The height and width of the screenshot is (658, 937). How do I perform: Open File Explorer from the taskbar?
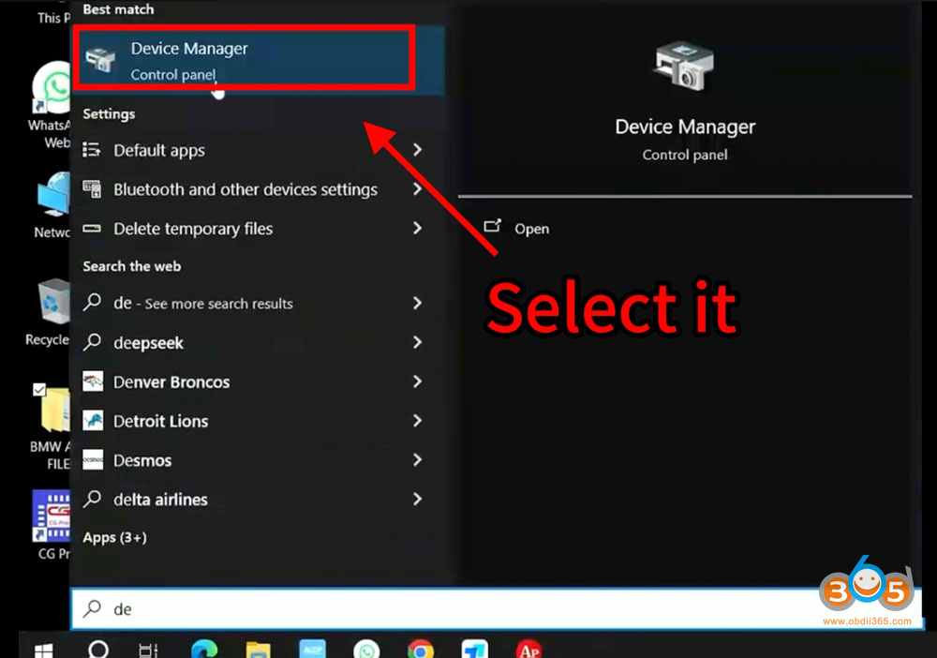click(258, 649)
